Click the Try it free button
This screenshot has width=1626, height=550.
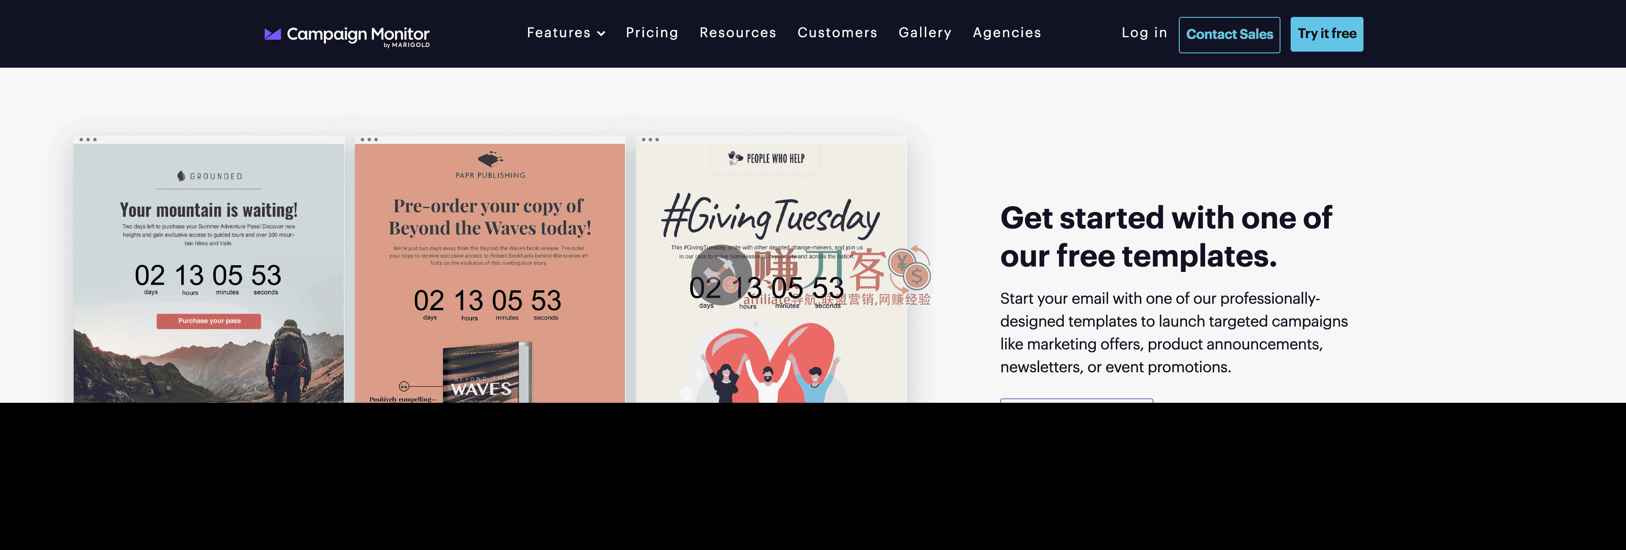pyautogui.click(x=1326, y=34)
